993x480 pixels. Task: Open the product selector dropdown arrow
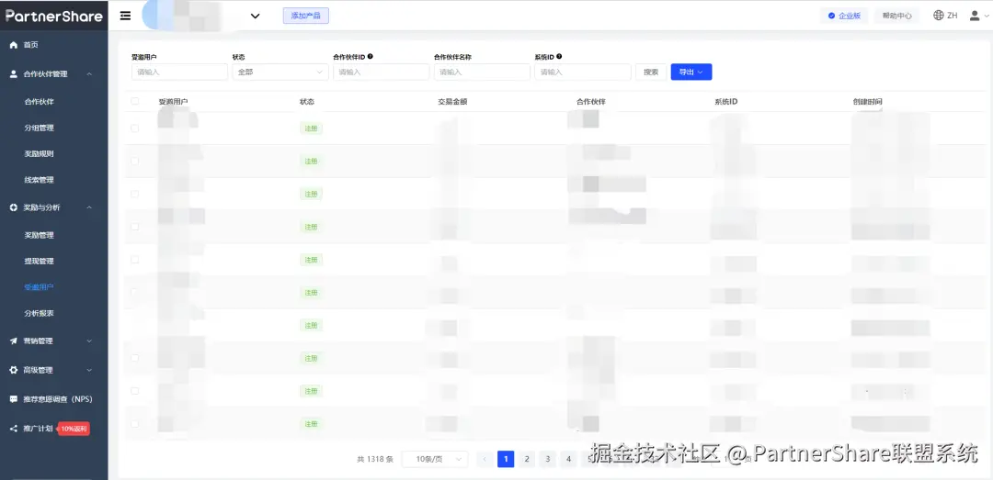(x=256, y=16)
